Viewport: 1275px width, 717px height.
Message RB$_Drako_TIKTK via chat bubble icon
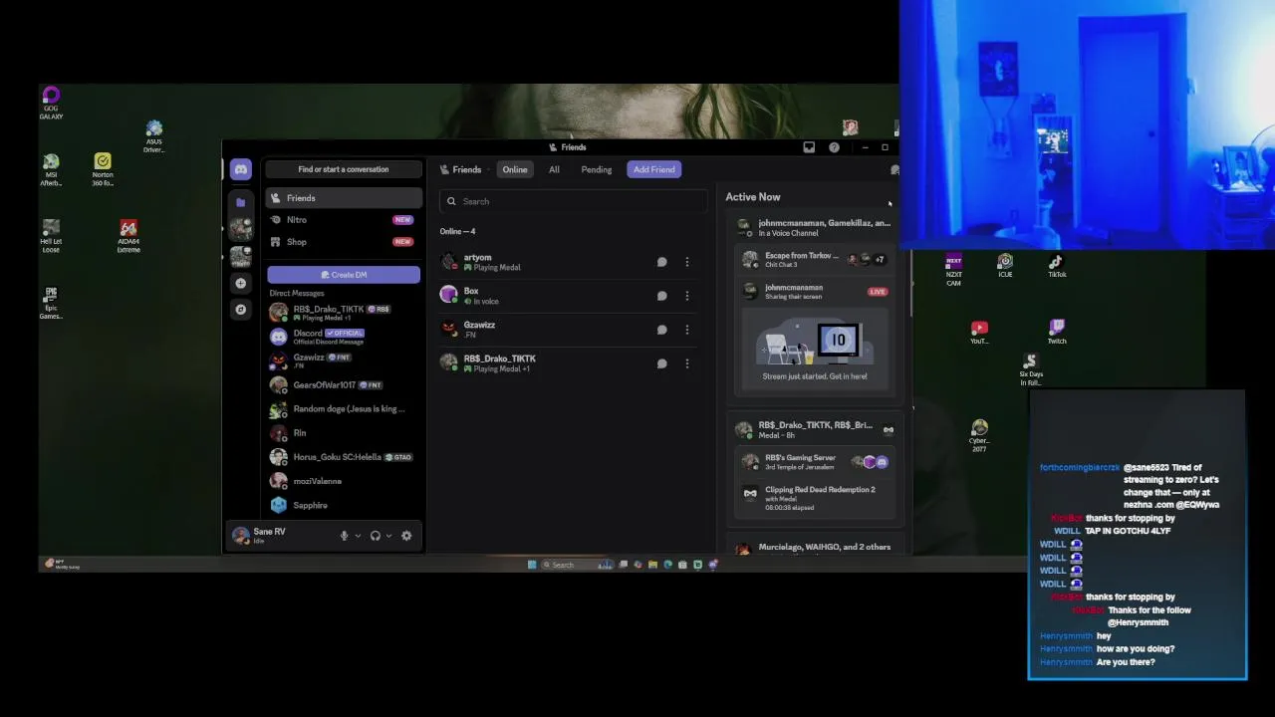pyautogui.click(x=661, y=363)
